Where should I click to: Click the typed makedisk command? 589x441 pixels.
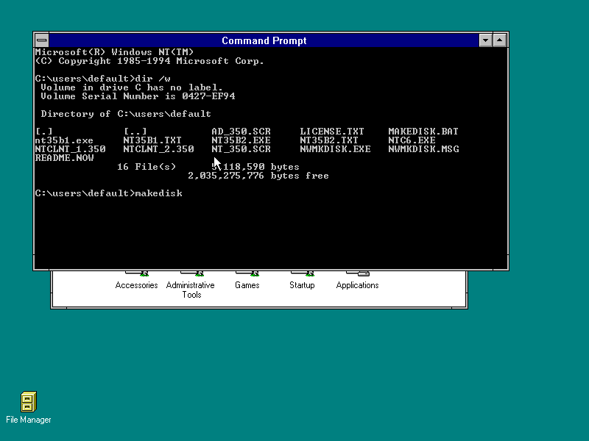(x=158, y=193)
